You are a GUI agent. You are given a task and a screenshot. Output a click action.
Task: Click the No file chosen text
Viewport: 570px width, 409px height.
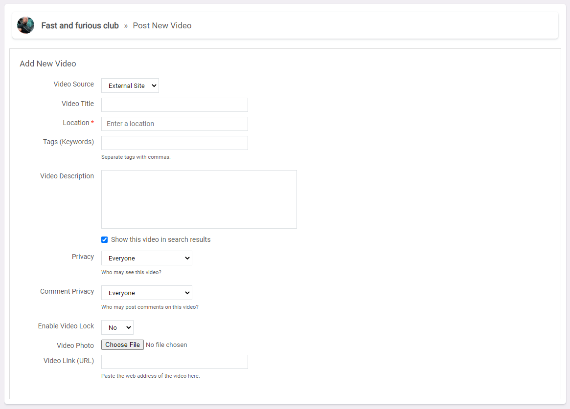pyautogui.click(x=166, y=345)
